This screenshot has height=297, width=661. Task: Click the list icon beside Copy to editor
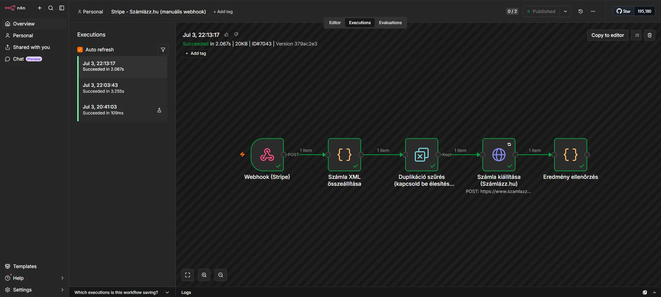[636, 35]
